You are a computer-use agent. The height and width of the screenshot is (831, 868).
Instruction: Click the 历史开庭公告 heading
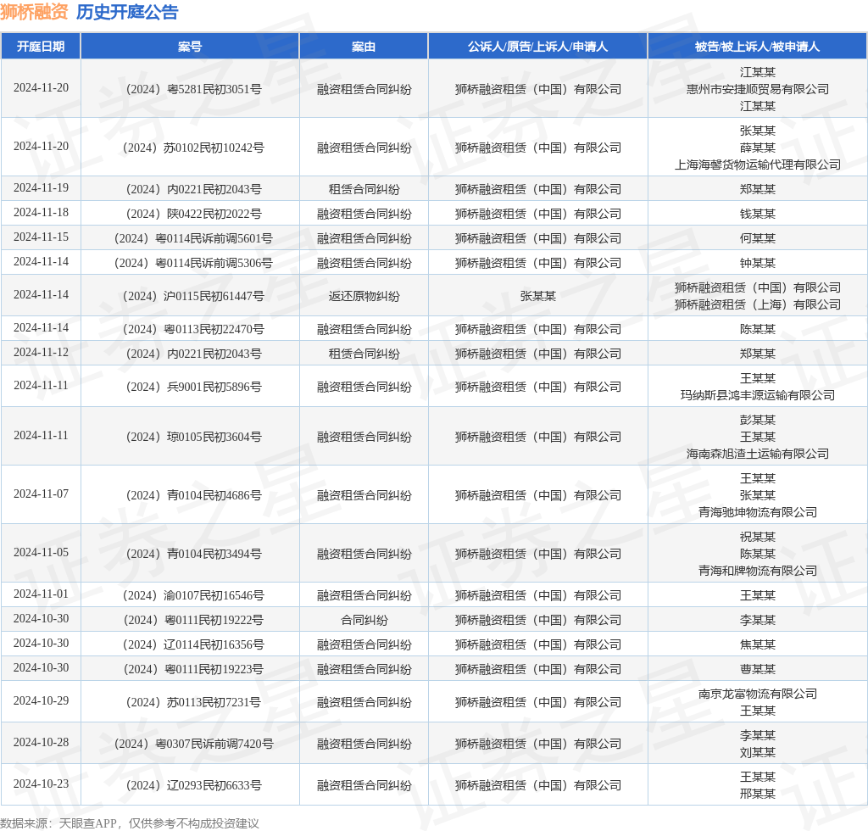(x=127, y=12)
